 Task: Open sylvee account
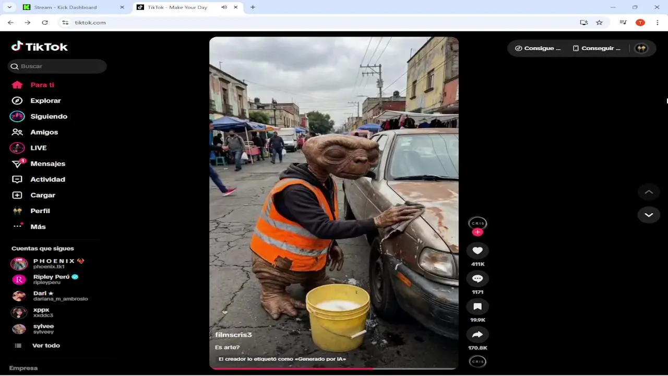pos(33,329)
